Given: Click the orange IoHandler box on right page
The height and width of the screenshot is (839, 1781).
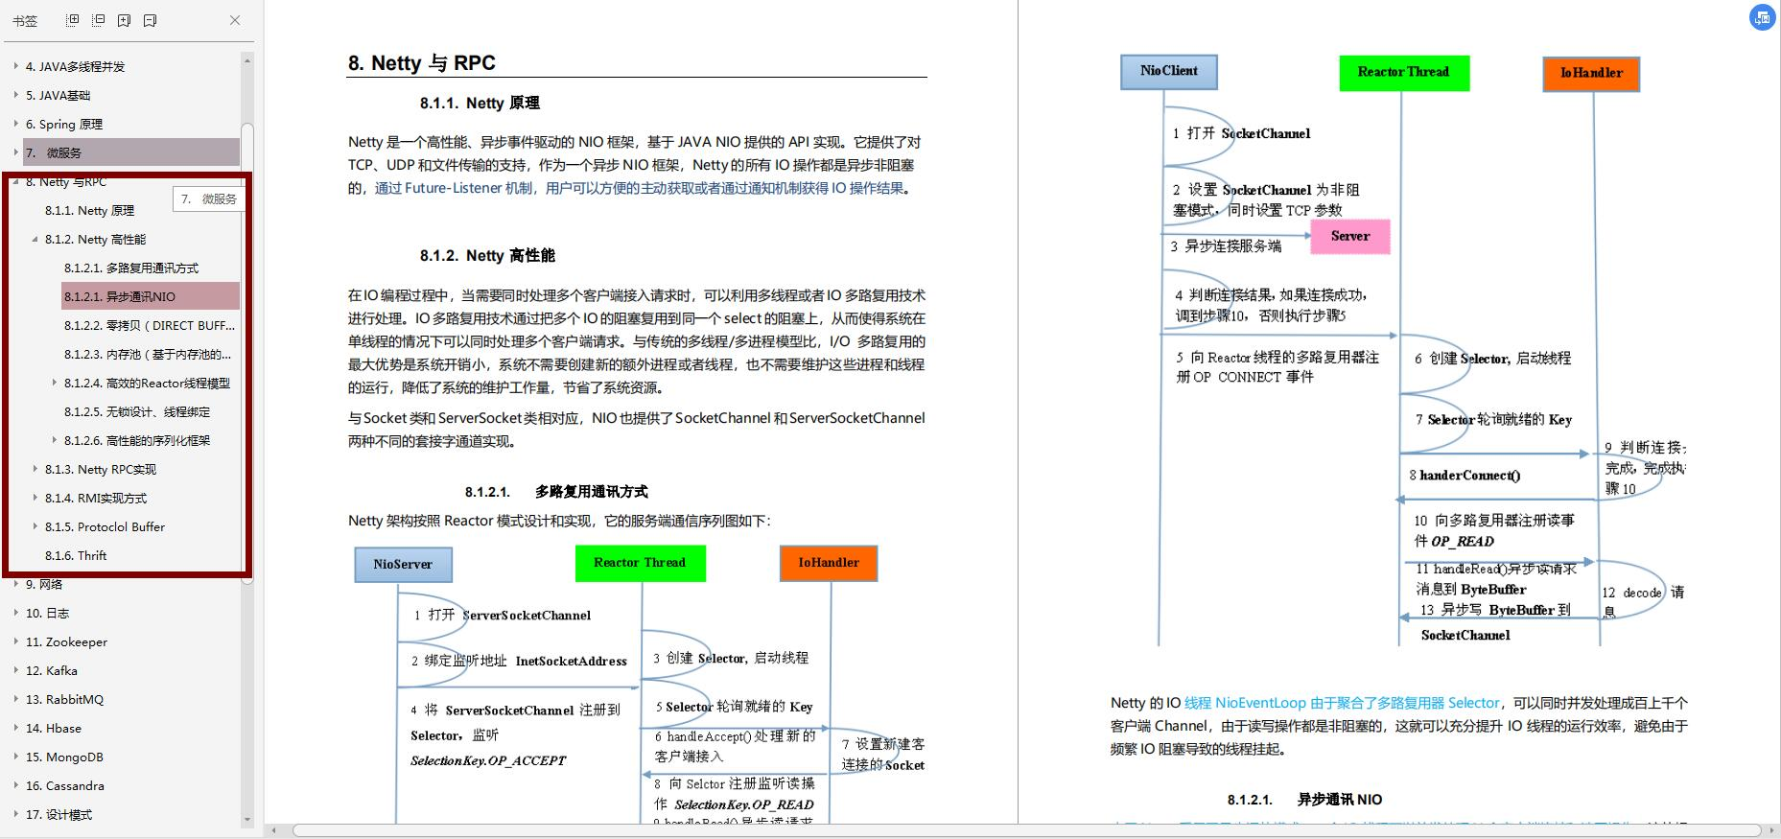Looking at the screenshot, I should (1592, 73).
